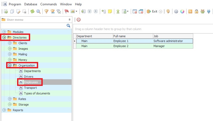Open the Database menu
This screenshot has height=121, width=213.
click(x=31, y=4)
